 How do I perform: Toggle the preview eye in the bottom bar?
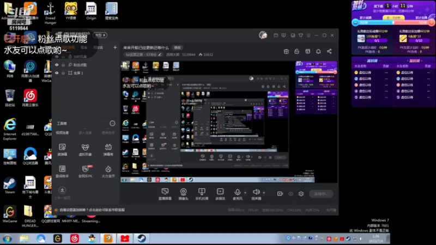290,194
